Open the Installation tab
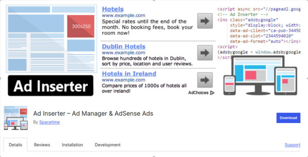Viewport: 308px width, 157px height. (72, 145)
